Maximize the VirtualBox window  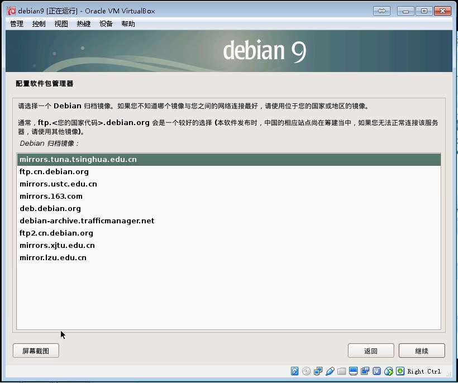(424, 11)
